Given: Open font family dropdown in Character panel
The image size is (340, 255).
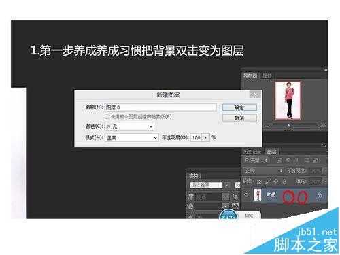Looking at the screenshot, I should (227, 186).
